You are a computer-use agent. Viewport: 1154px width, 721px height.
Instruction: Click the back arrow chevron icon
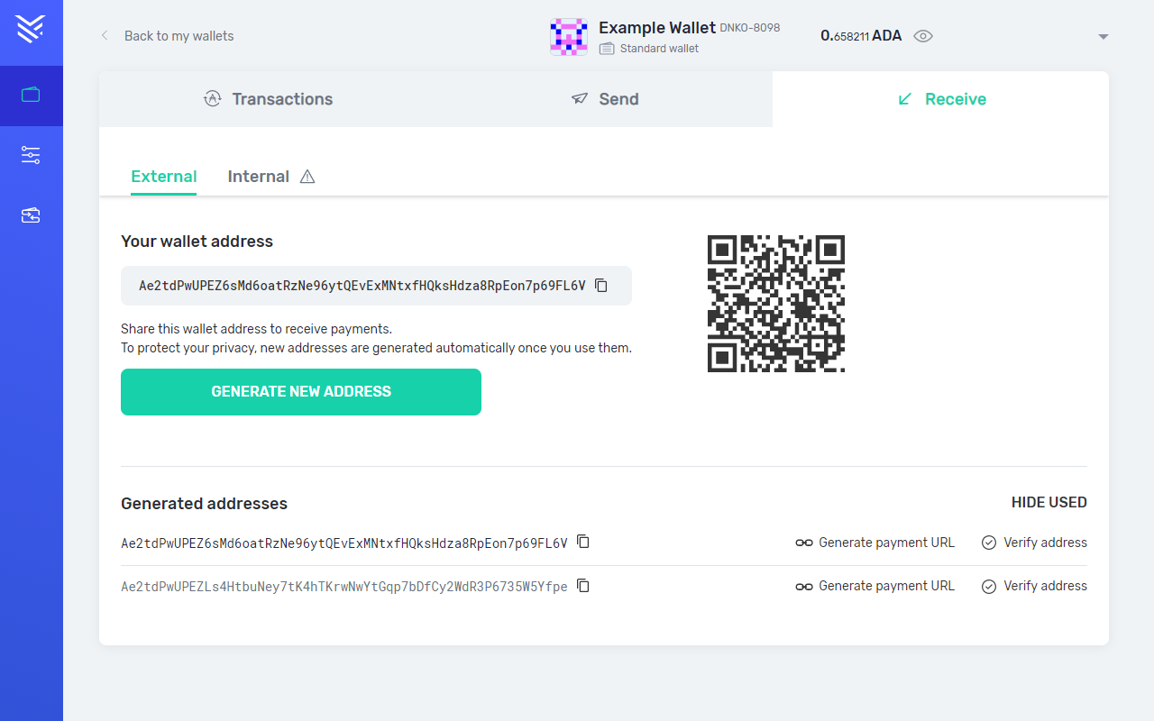pyautogui.click(x=105, y=36)
